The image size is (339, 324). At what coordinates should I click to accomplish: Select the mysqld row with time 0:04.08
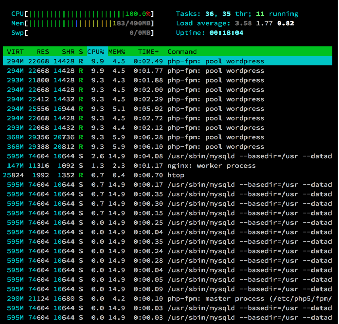(167, 156)
